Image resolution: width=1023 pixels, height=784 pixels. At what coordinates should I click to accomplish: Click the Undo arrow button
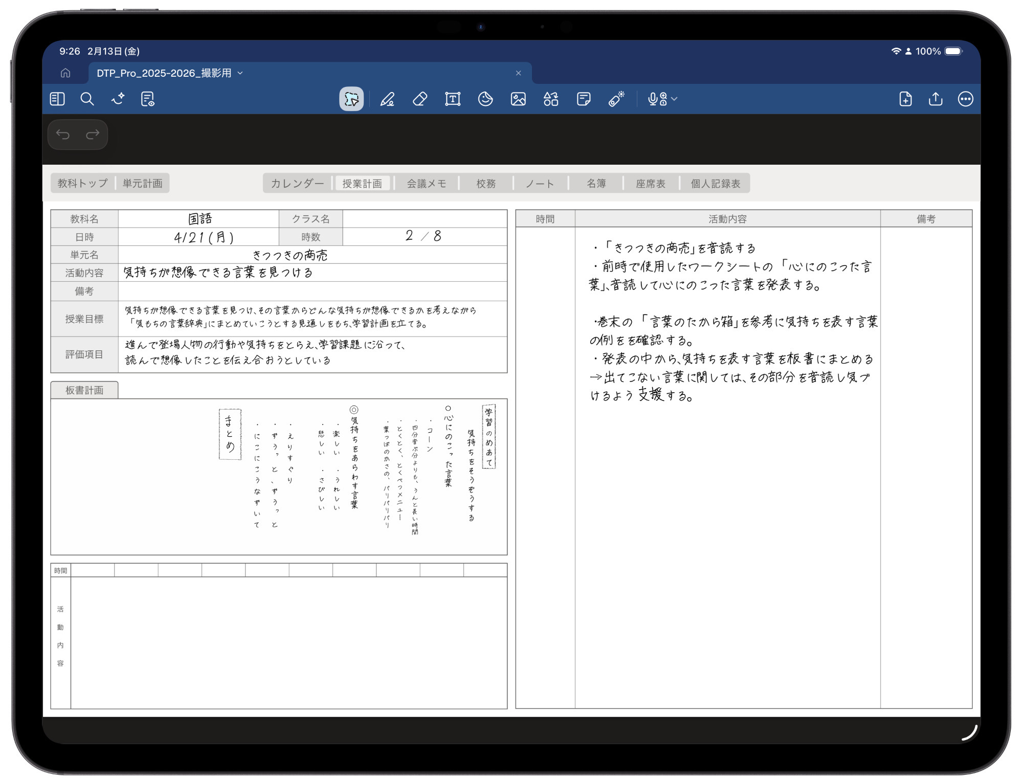(63, 135)
